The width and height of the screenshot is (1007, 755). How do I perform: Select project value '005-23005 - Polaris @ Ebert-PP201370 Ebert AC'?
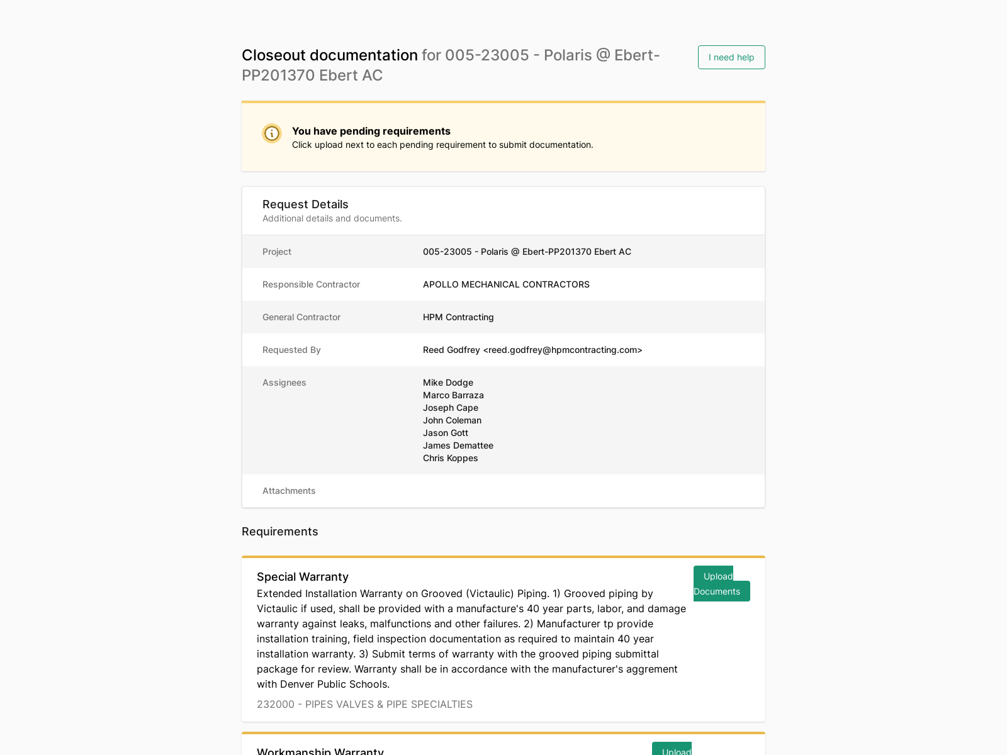[527, 252]
